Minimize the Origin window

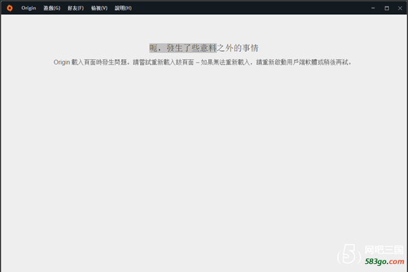pos(373,8)
